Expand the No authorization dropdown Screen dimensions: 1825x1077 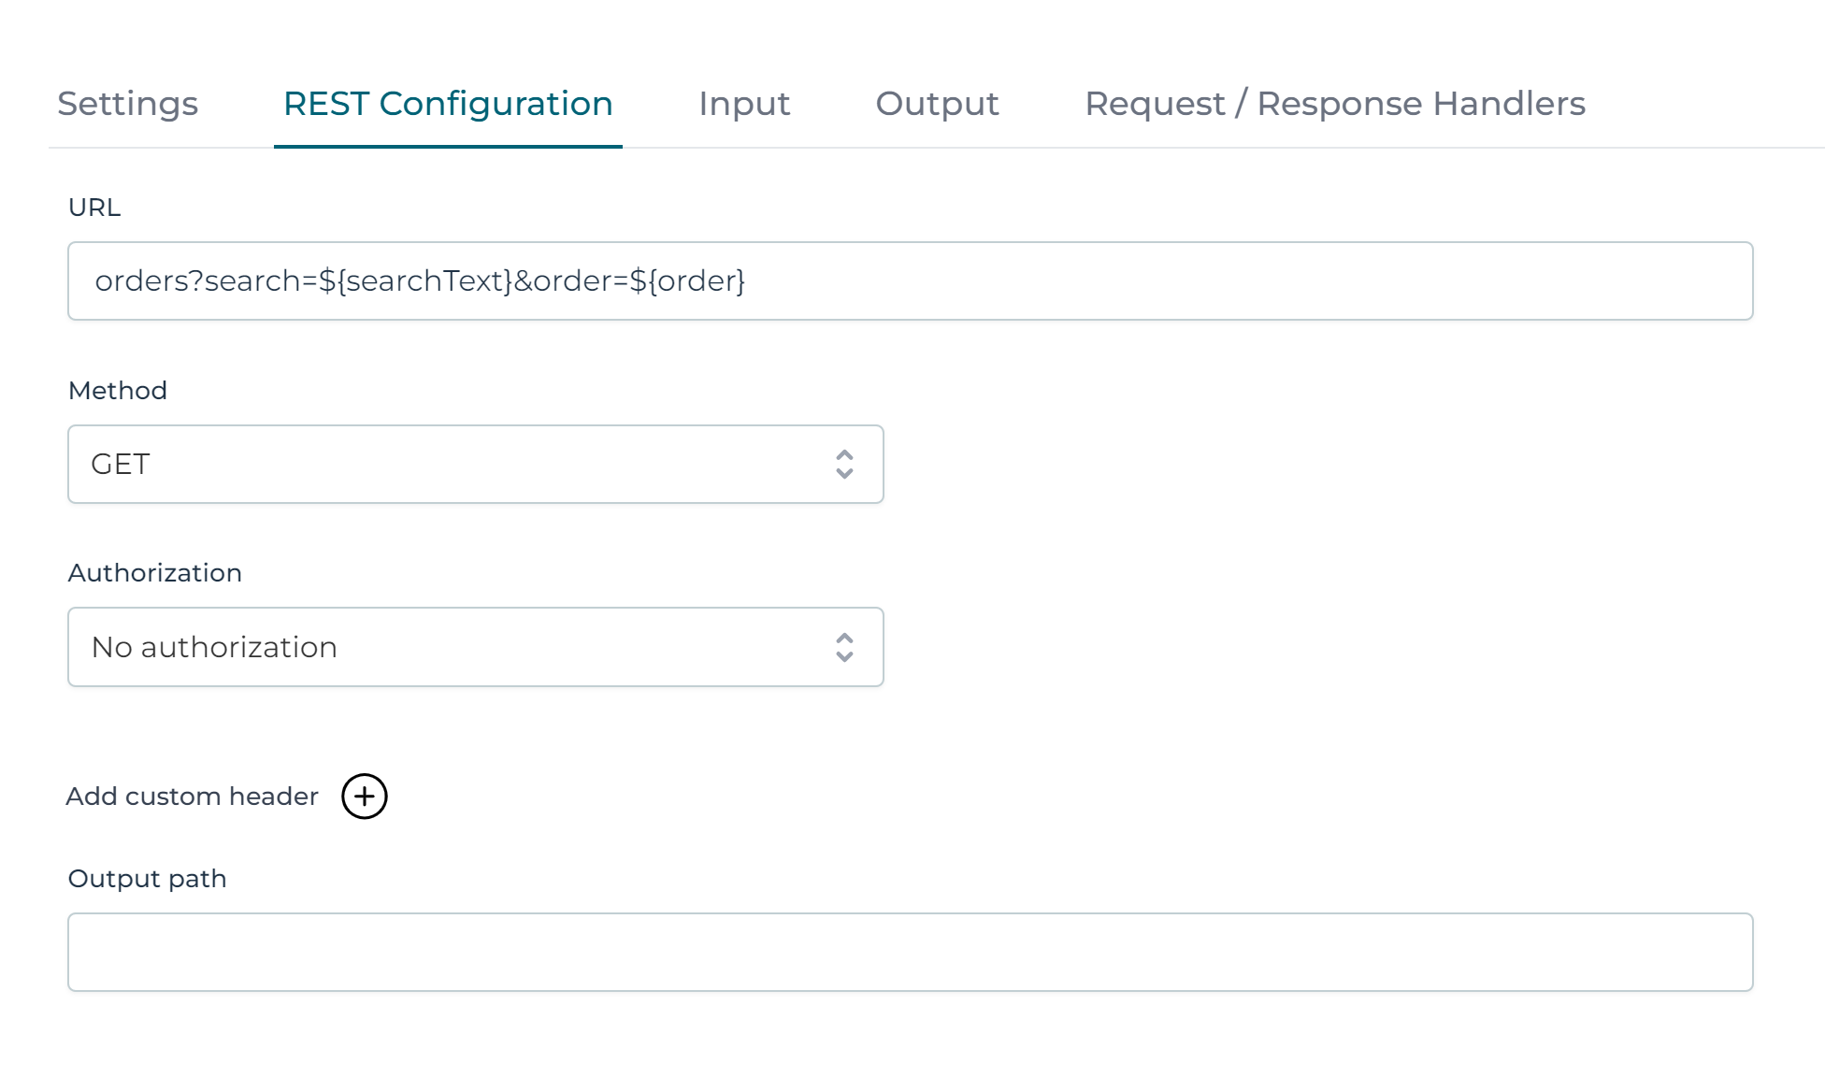pyautogui.click(x=475, y=648)
